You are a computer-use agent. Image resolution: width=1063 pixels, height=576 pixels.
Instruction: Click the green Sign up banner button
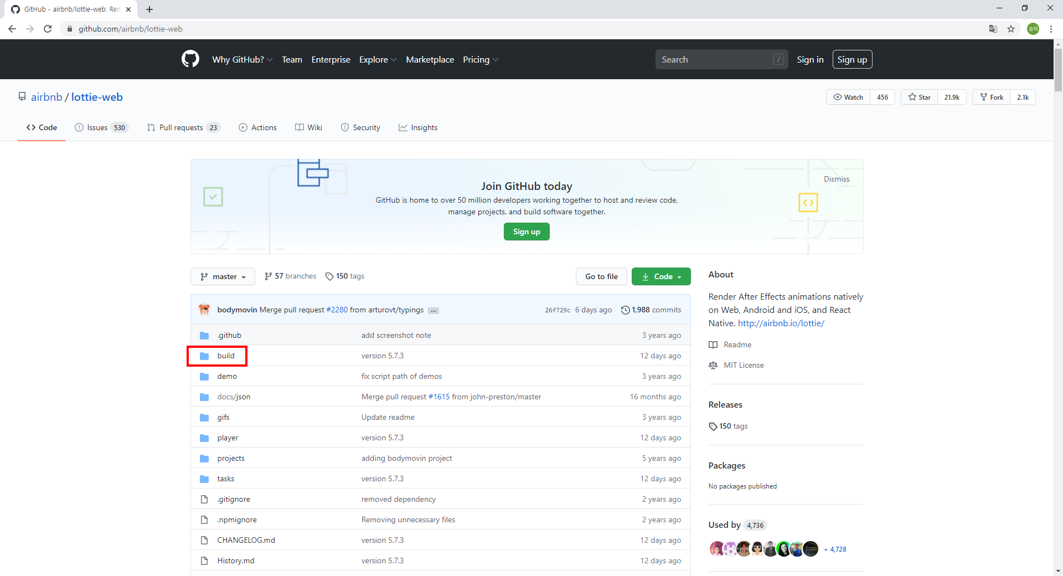527,232
